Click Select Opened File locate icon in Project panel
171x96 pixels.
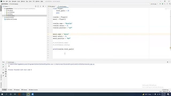coord(36,6)
